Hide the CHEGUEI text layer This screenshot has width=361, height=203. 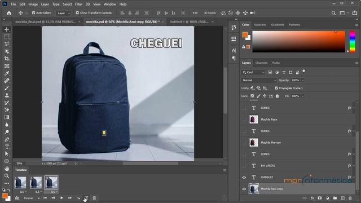[244, 177]
